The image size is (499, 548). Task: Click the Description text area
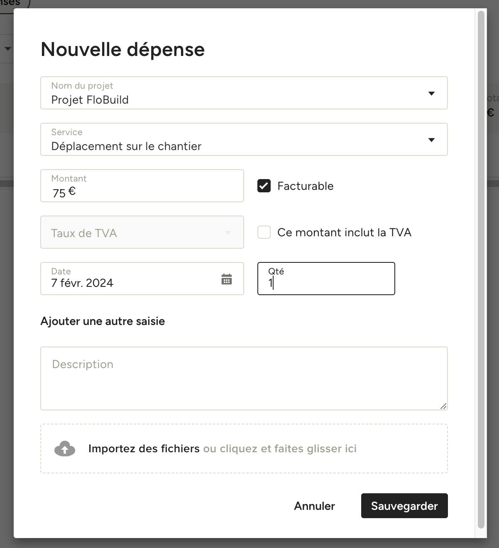(x=244, y=378)
